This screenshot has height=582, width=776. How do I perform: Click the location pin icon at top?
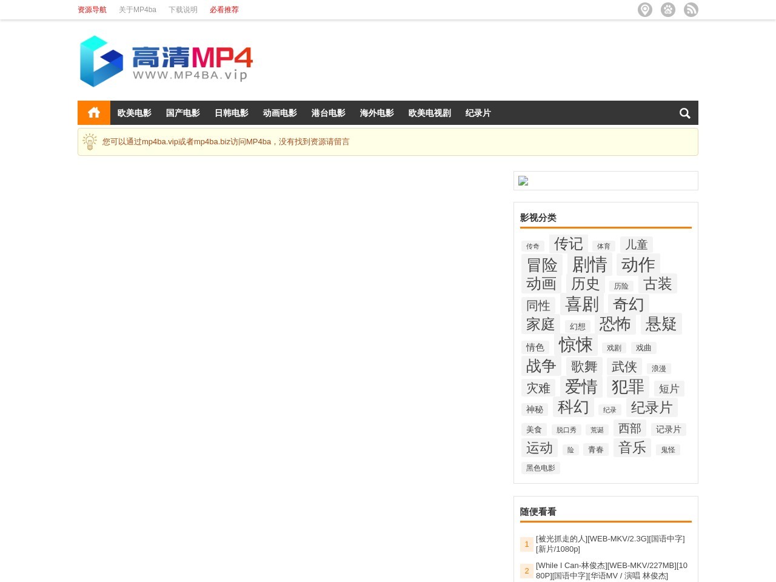(645, 10)
